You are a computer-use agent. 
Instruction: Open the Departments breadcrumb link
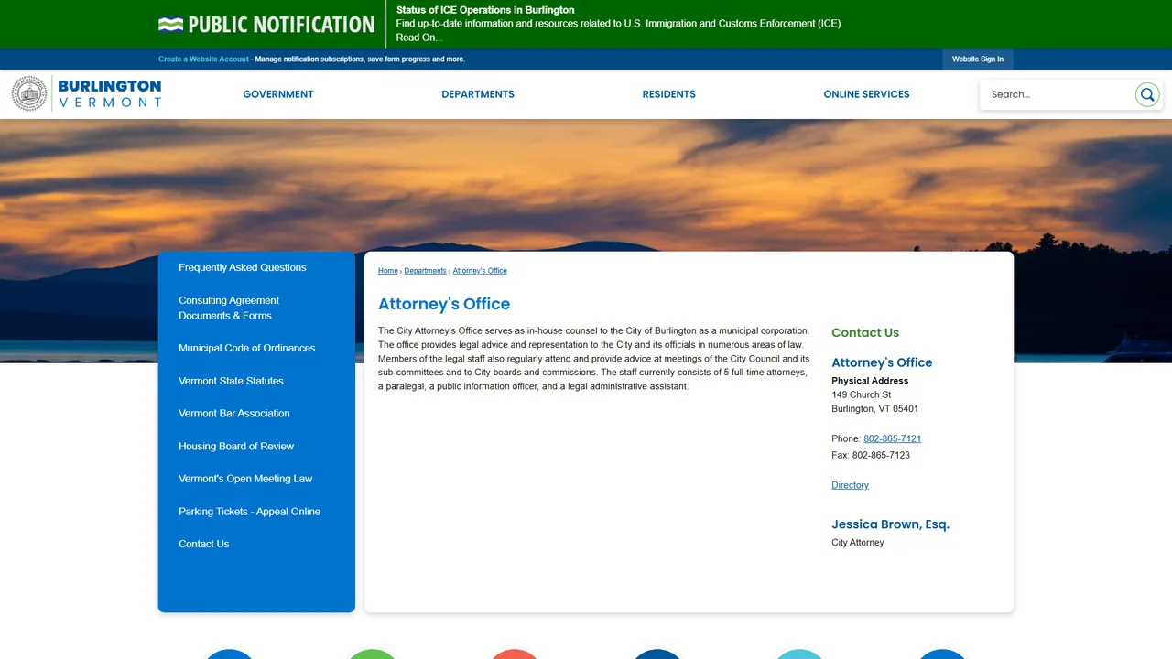[x=425, y=271]
